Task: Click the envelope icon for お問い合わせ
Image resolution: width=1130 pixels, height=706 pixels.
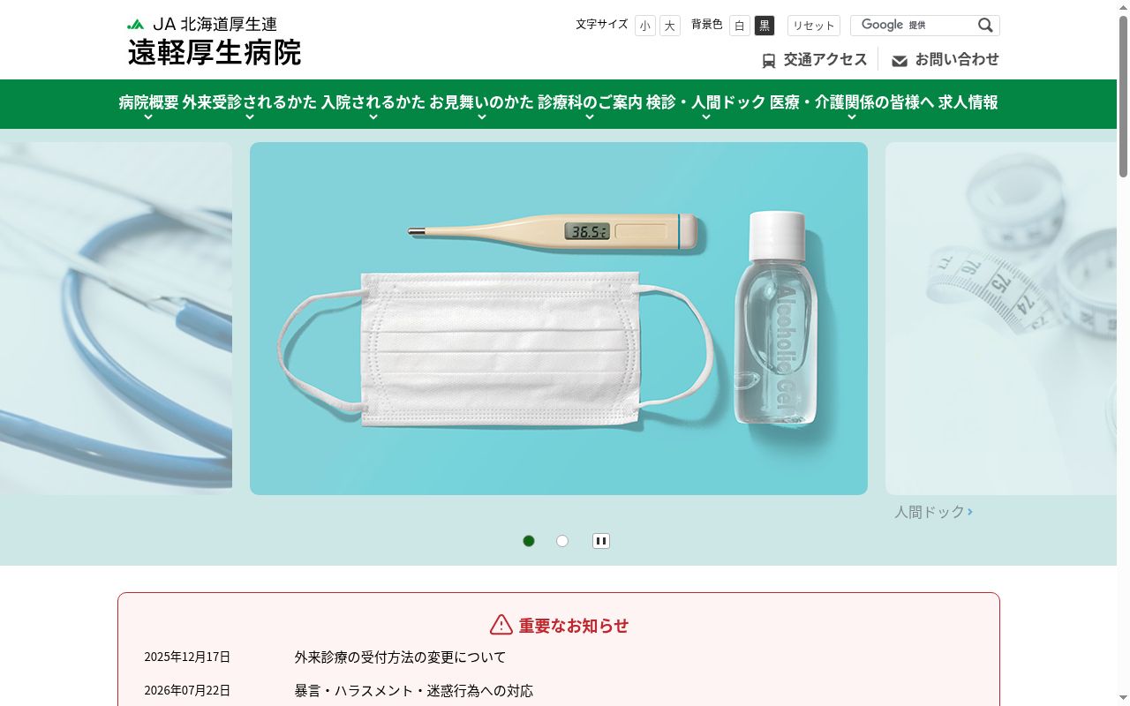Action: (900, 61)
